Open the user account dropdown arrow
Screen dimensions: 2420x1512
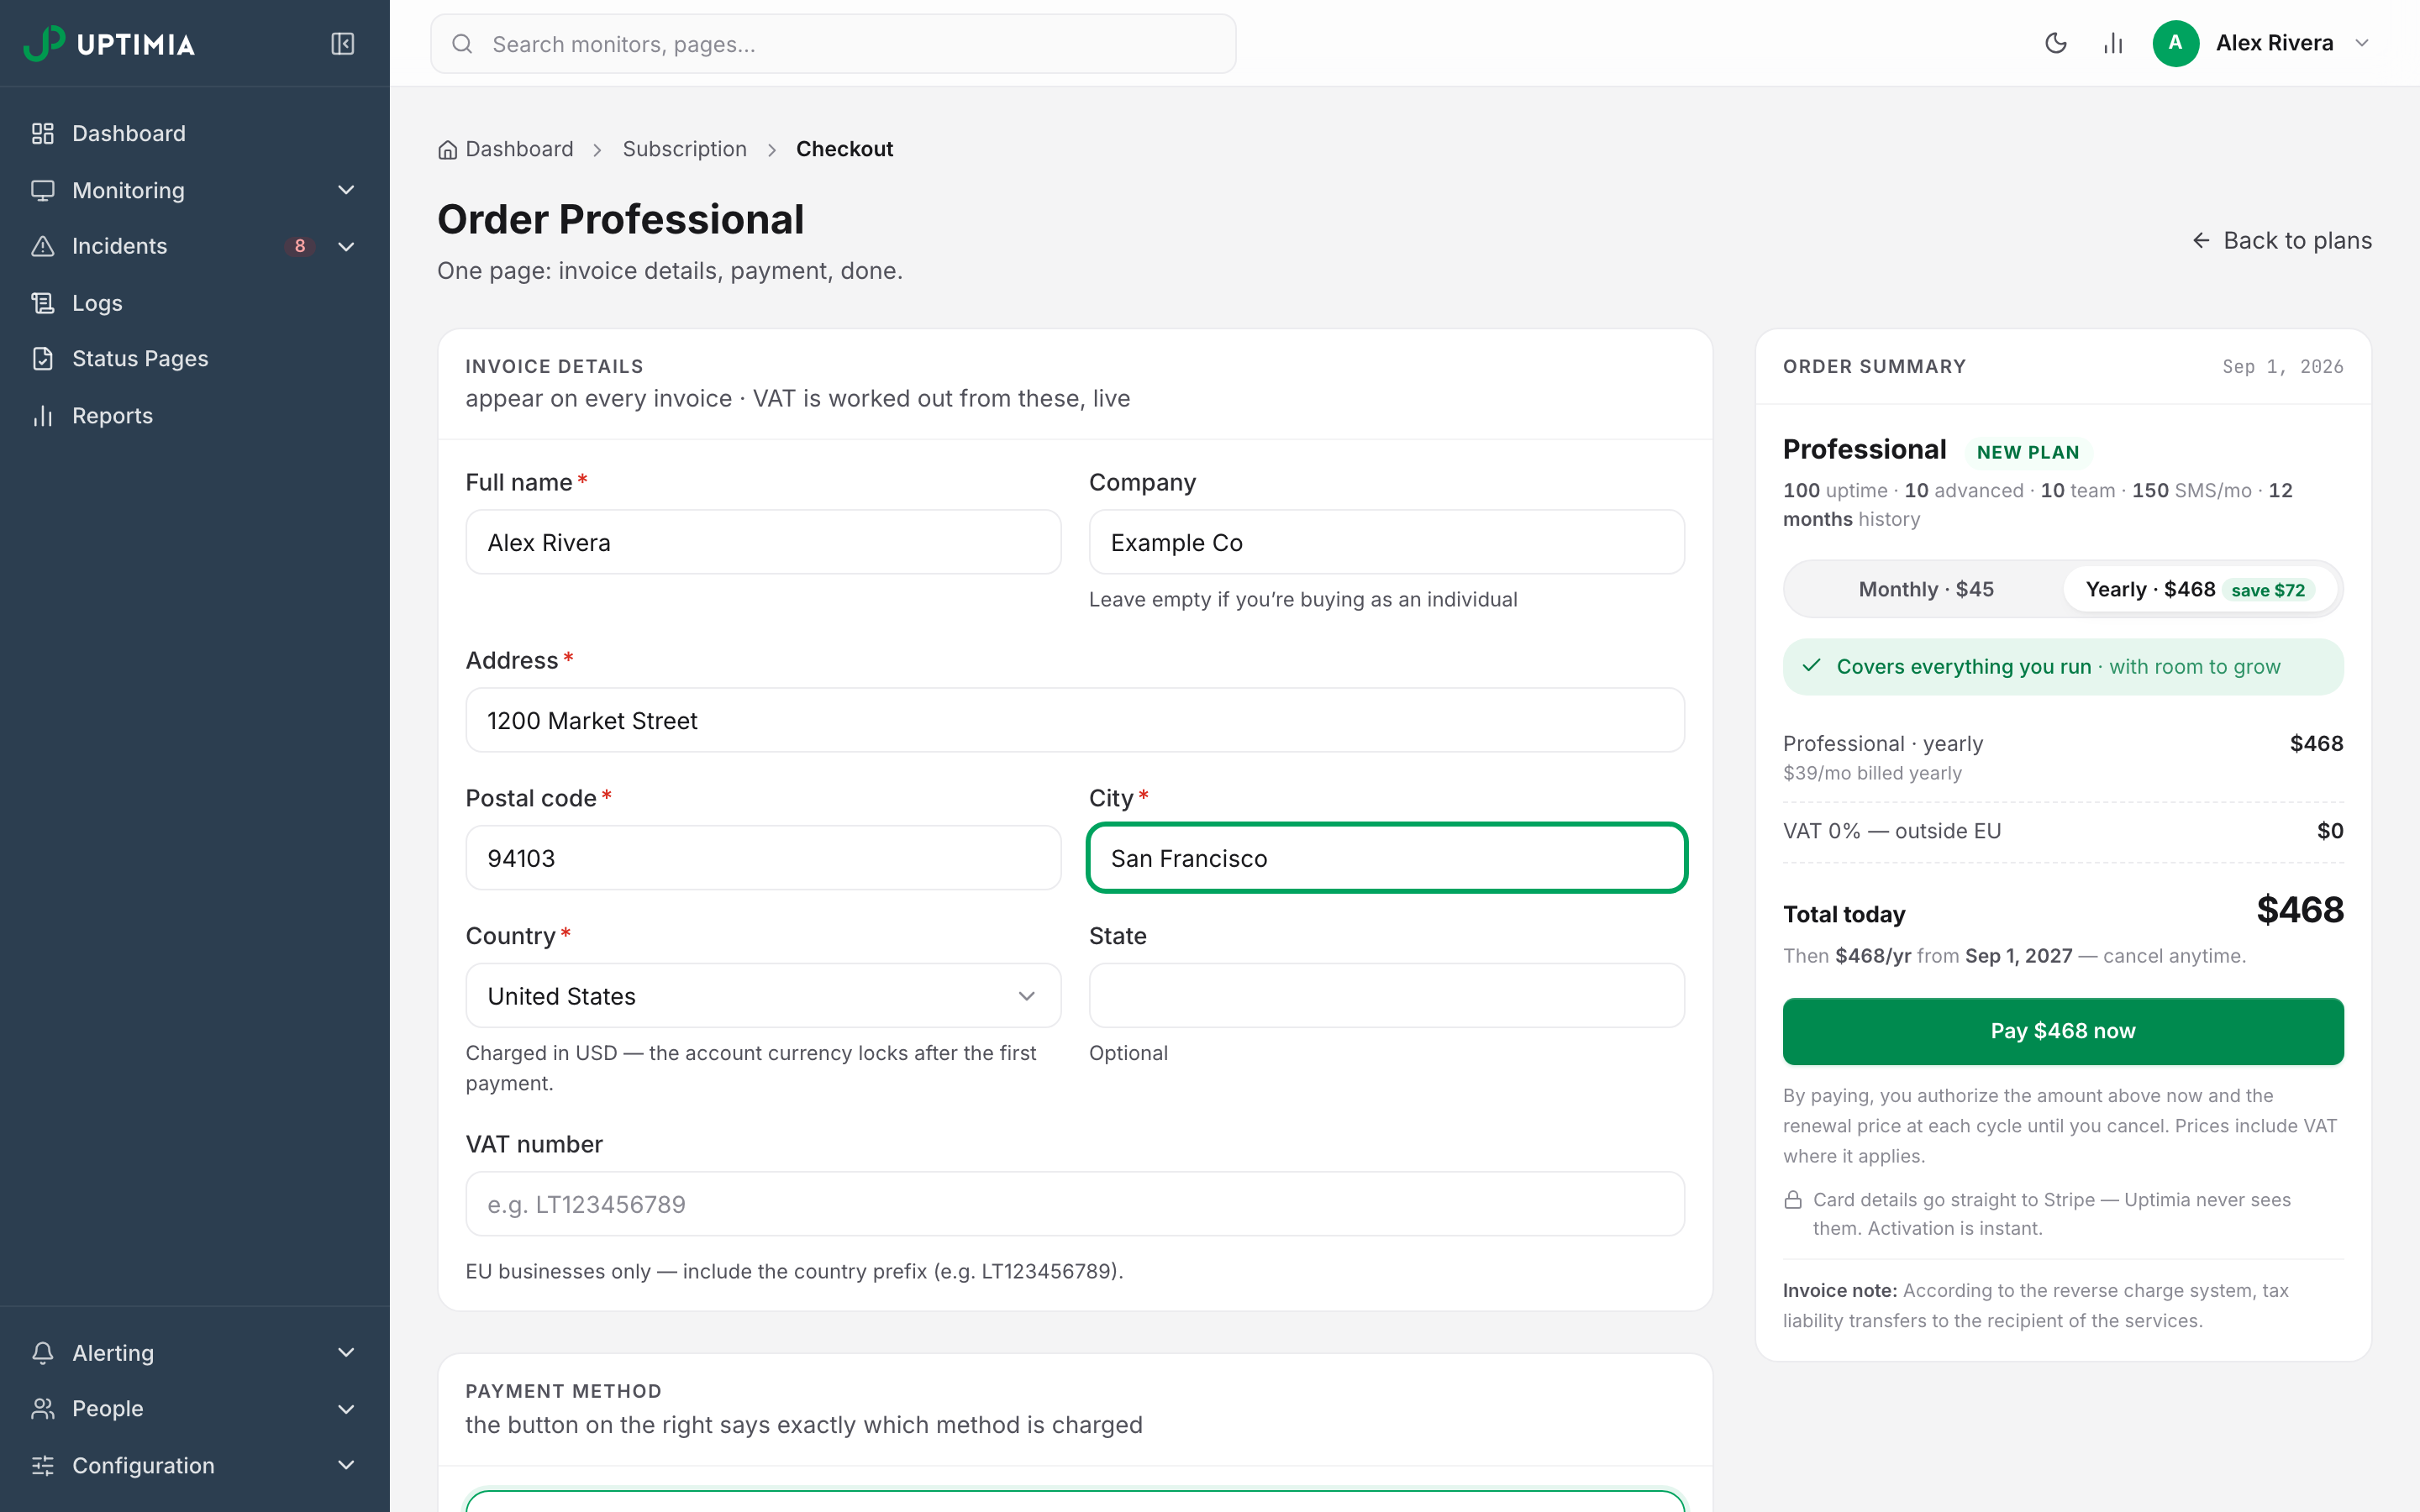click(x=2362, y=43)
